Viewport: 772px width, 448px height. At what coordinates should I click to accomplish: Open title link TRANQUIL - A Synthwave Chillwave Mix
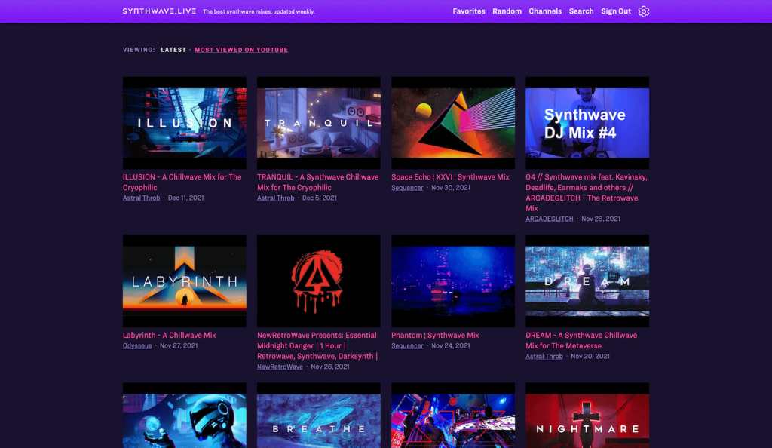[318, 183]
